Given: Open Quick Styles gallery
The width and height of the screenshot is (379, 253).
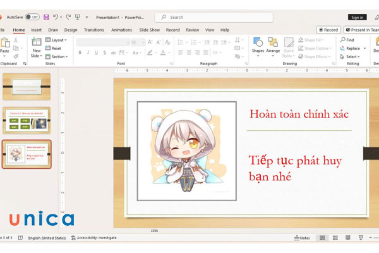Looking at the screenshot, I should pos(289,47).
